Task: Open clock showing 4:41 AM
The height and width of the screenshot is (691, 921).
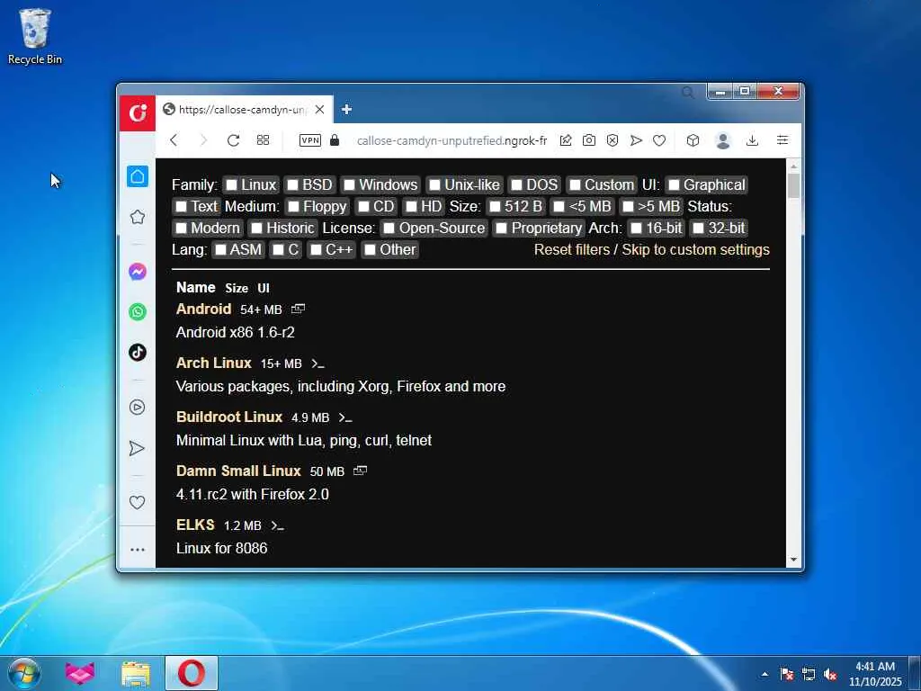Action: click(875, 674)
